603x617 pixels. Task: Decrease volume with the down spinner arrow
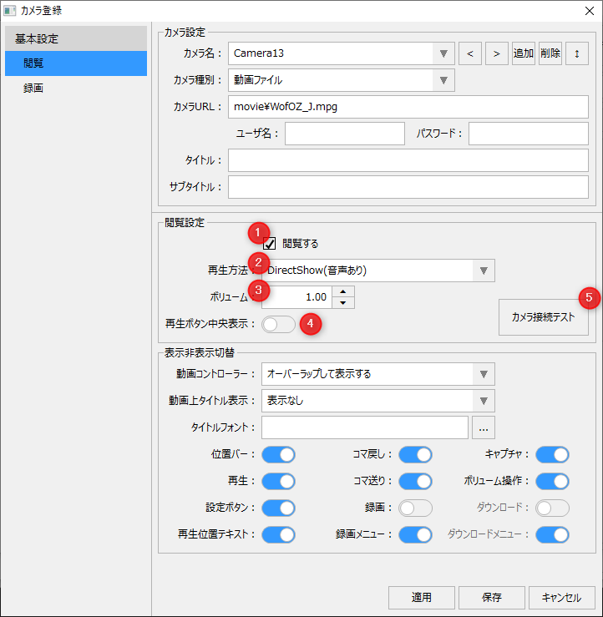(342, 302)
